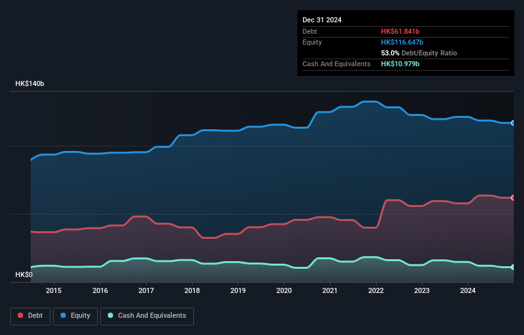Screen dimensions: 524x335
Task: Click the 2017 x-axis label
Action: coord(146,290)
